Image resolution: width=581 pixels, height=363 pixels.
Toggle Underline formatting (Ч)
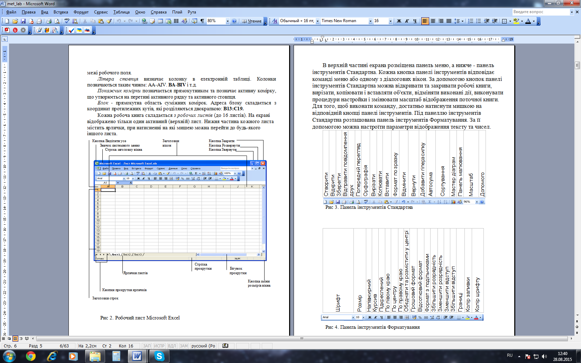415,21
